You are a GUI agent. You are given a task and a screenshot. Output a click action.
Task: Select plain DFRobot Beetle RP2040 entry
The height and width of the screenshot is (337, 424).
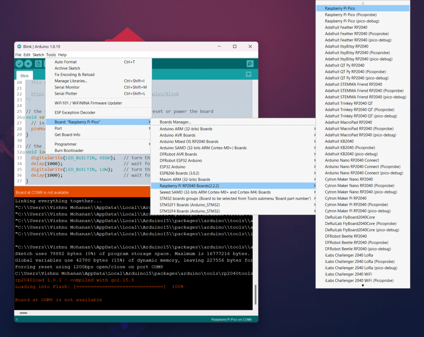pos(363,236)
